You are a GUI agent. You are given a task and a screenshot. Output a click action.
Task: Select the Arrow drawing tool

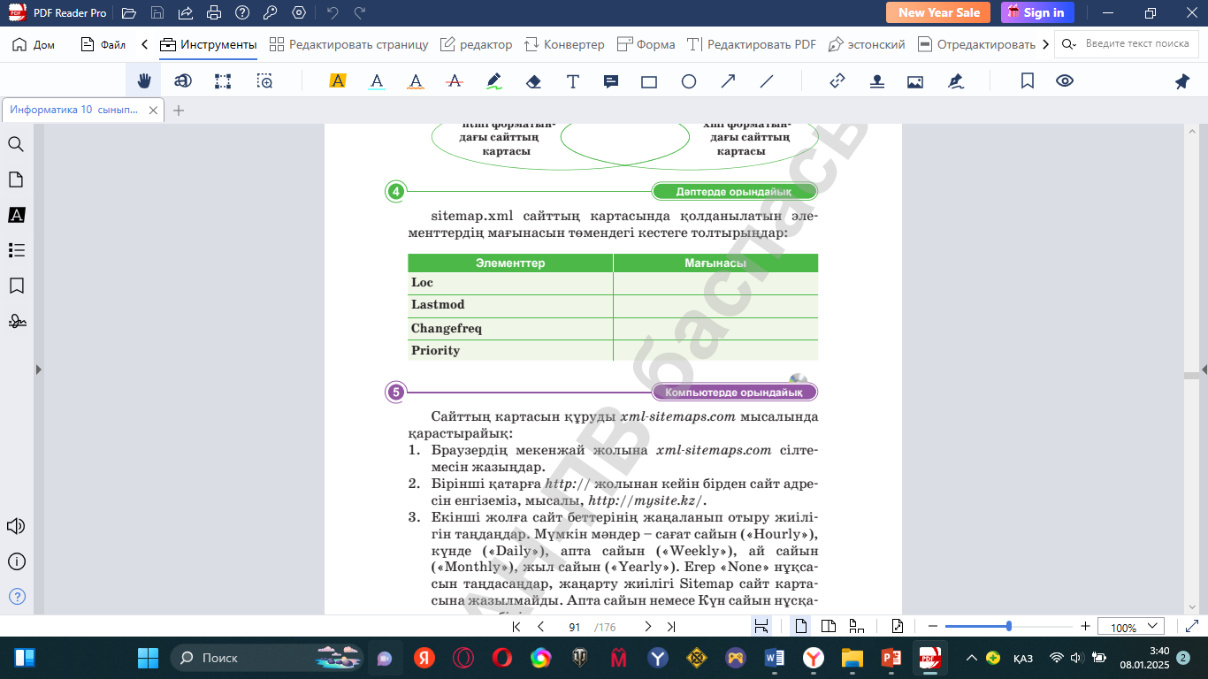tap(728, 81)
